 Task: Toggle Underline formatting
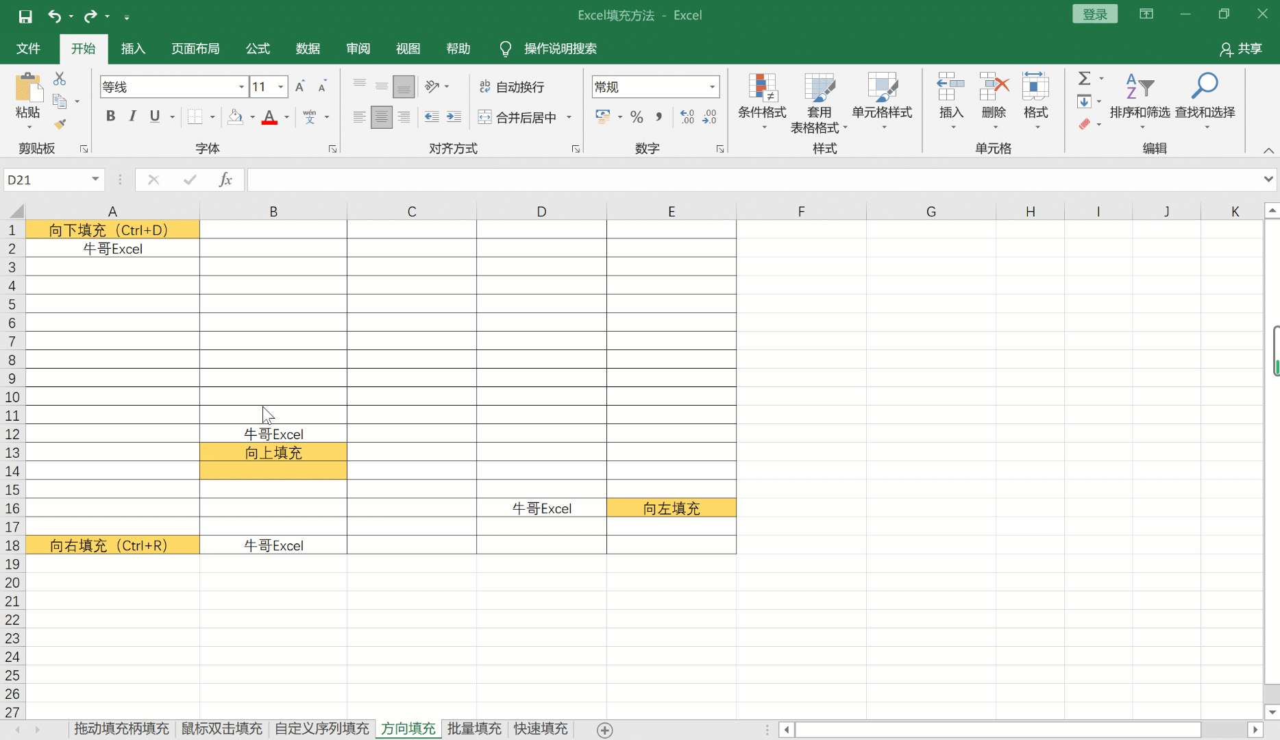tap(155, 116)
